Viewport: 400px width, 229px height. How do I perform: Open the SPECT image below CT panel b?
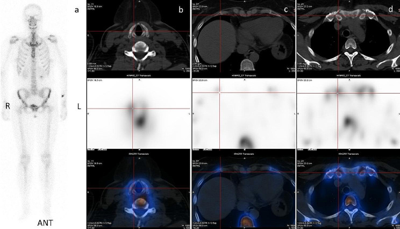tap(138, 113)
